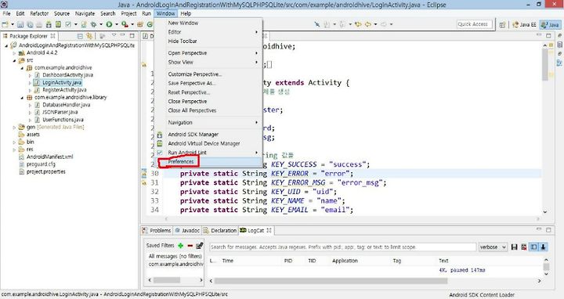Click the green Run toolbar button

pyautogui.click(x=109, y=24)
